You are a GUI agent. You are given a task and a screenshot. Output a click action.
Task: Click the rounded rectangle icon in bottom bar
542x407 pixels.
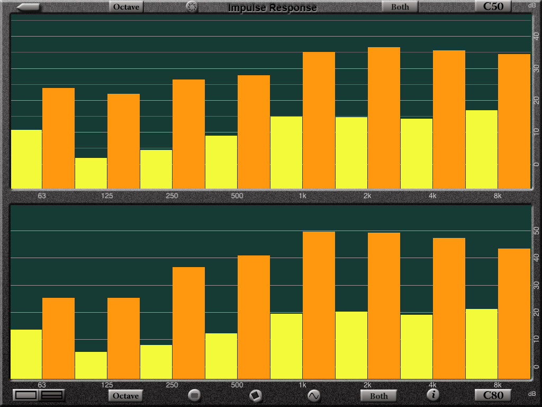[x=194, y=395]
